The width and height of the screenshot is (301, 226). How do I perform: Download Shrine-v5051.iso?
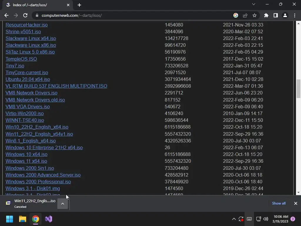(23, 31)
